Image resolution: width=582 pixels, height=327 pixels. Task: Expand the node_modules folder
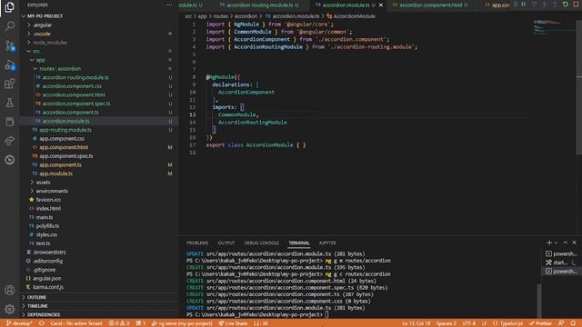[50, 43]
